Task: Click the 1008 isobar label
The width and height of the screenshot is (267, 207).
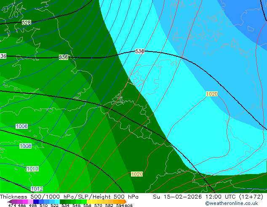Action: 25,146
